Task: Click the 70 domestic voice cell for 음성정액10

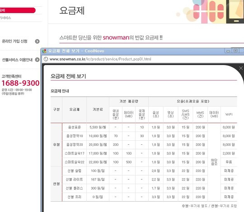Action: (116, 136)
